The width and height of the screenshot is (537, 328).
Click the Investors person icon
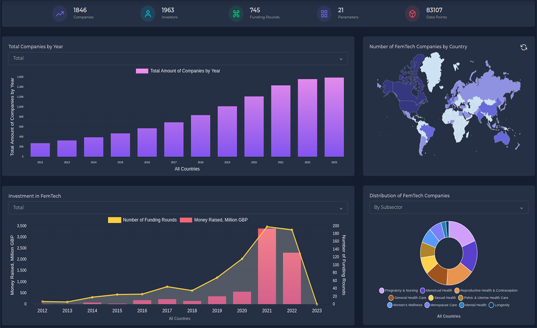click(148, 14)
